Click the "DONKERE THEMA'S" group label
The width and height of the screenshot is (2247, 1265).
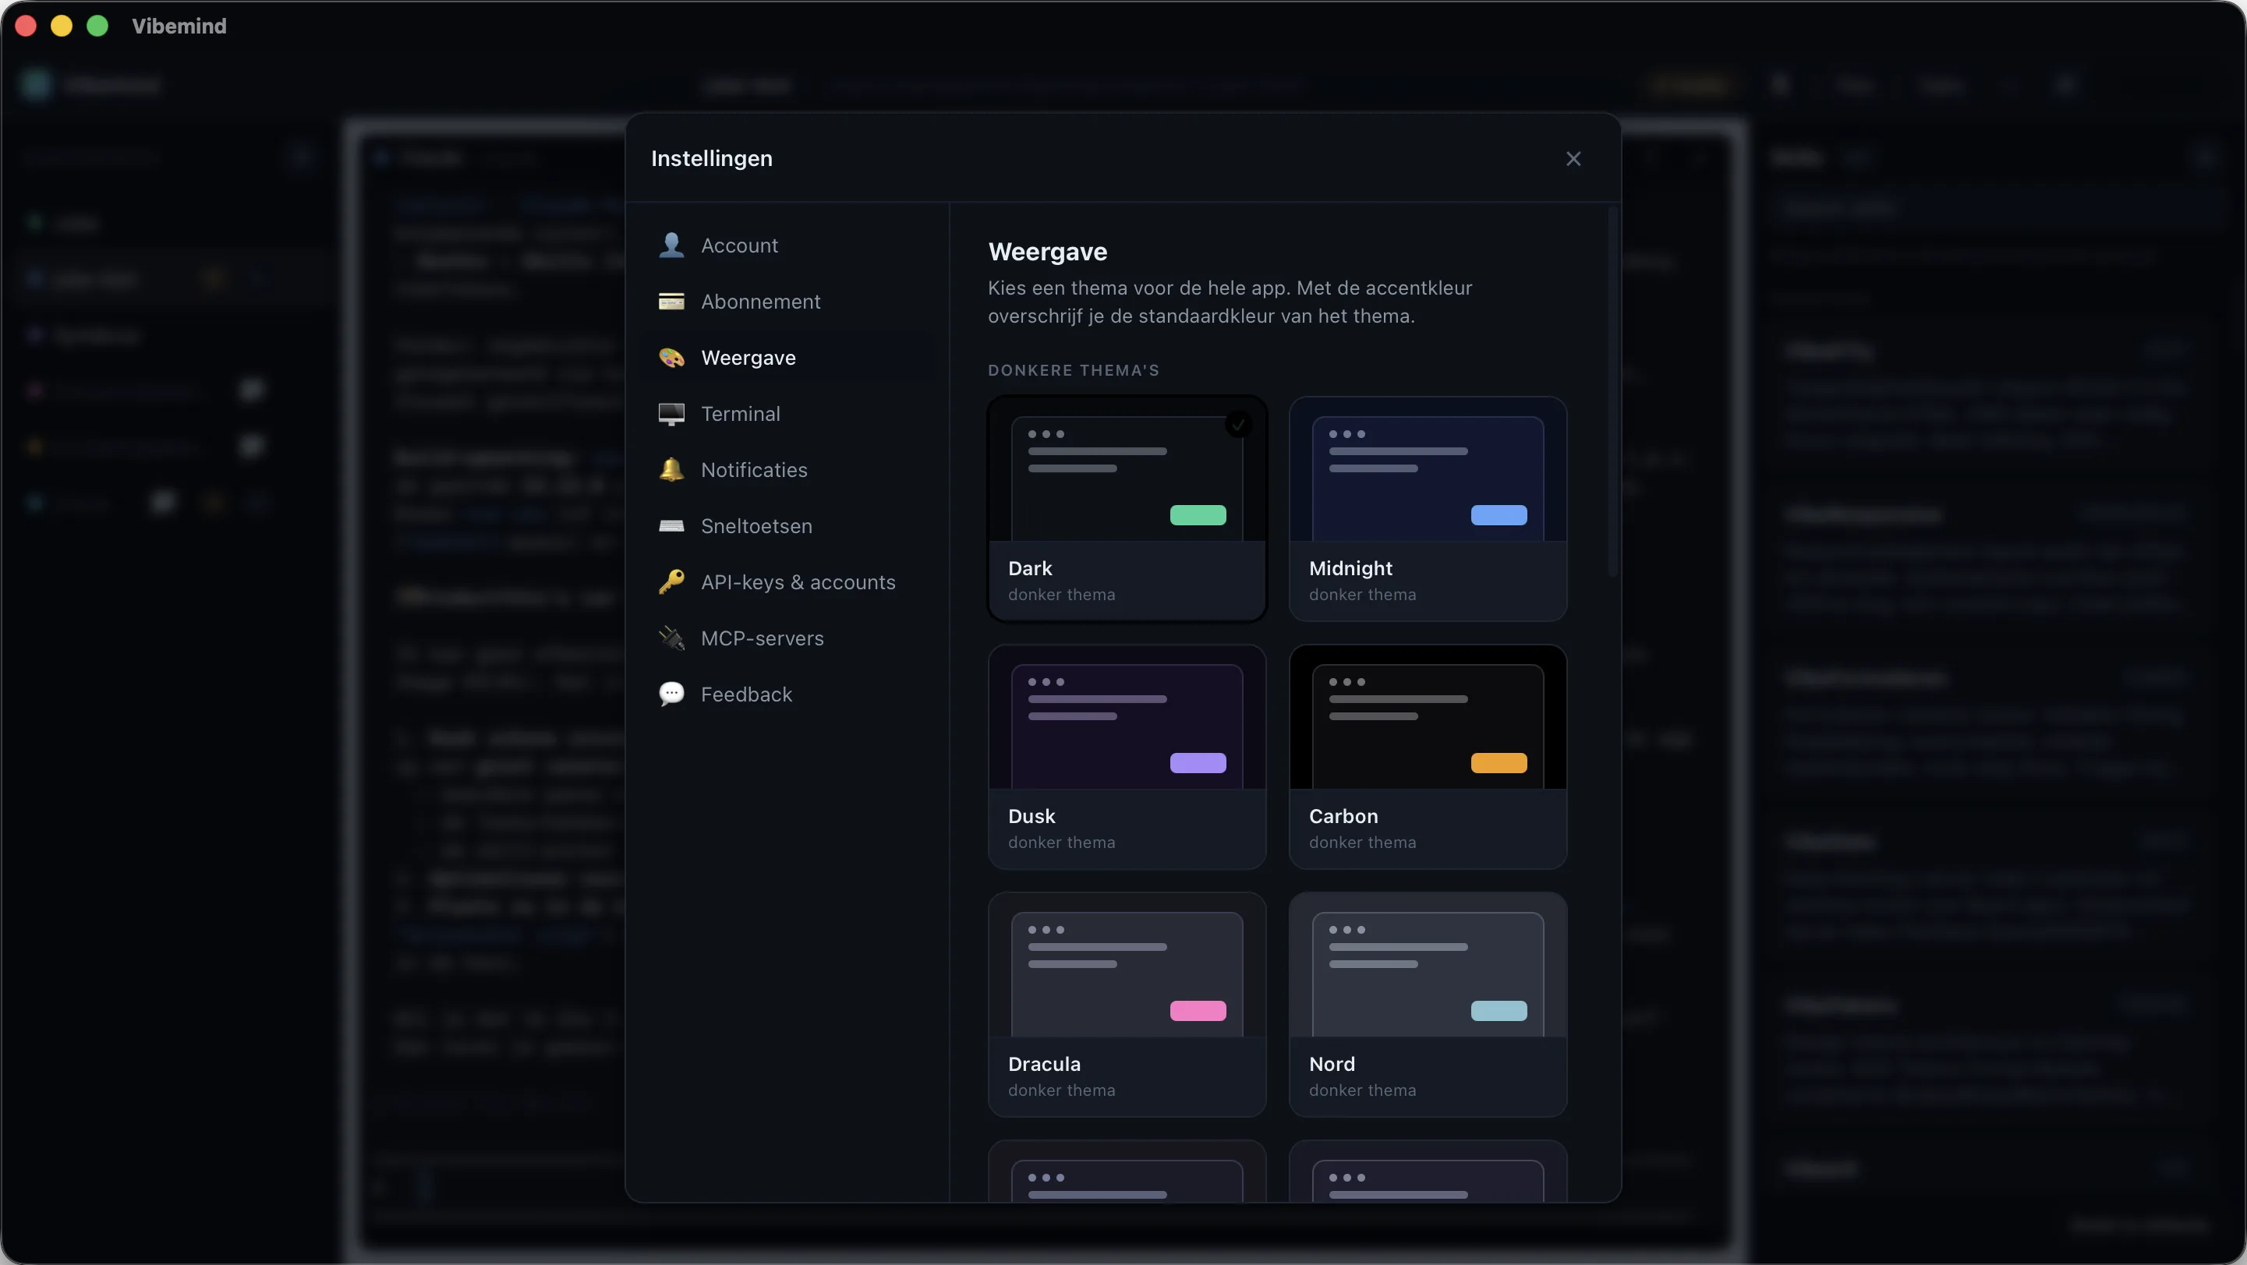(x=1074, y=370)
